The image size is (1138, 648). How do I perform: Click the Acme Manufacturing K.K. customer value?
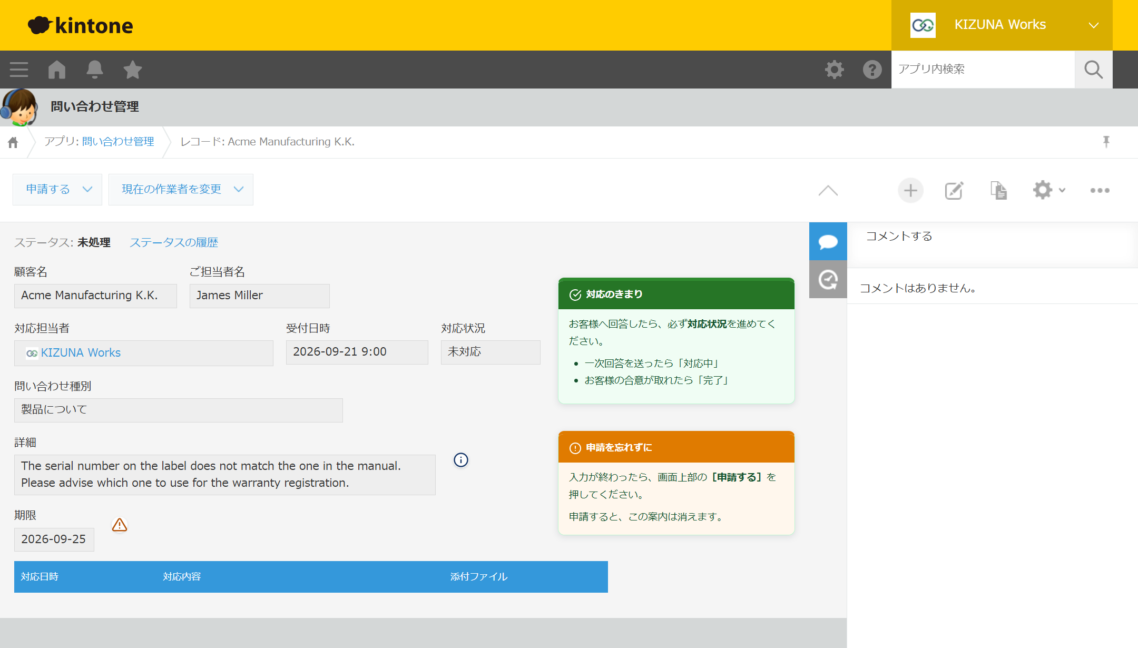click(95, 296)
